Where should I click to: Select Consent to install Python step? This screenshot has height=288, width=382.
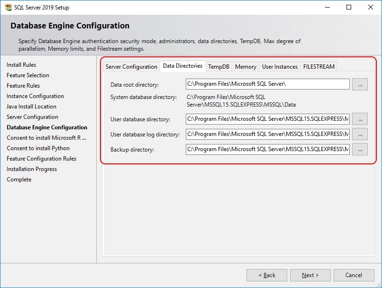(38, 148)
